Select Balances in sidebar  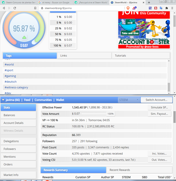point(18,115)
